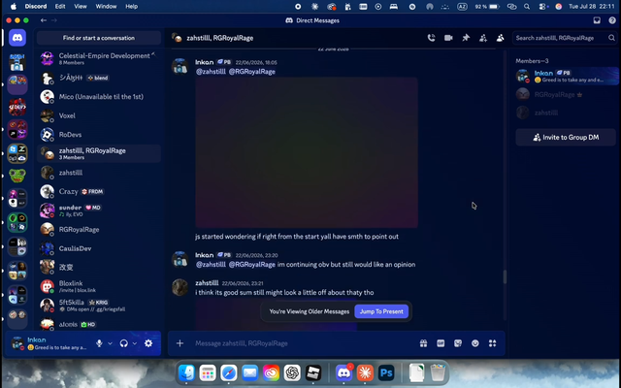
Task: Click the plus attachment button
Action: click(x=180, y=343)
